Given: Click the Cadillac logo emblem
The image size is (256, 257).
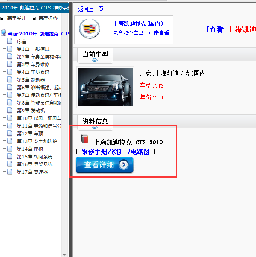Looking at the screenshot, I should (x=90, y=29).
